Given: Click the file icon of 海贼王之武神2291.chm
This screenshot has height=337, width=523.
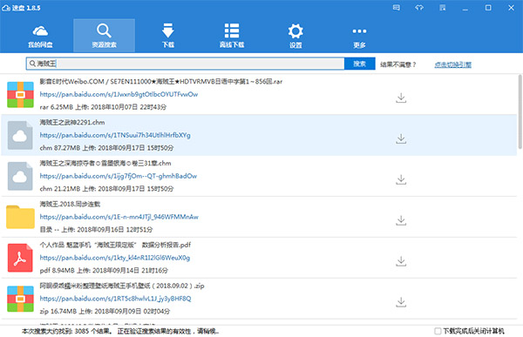Looking at the screenshot, I should (x=20, y=135).
